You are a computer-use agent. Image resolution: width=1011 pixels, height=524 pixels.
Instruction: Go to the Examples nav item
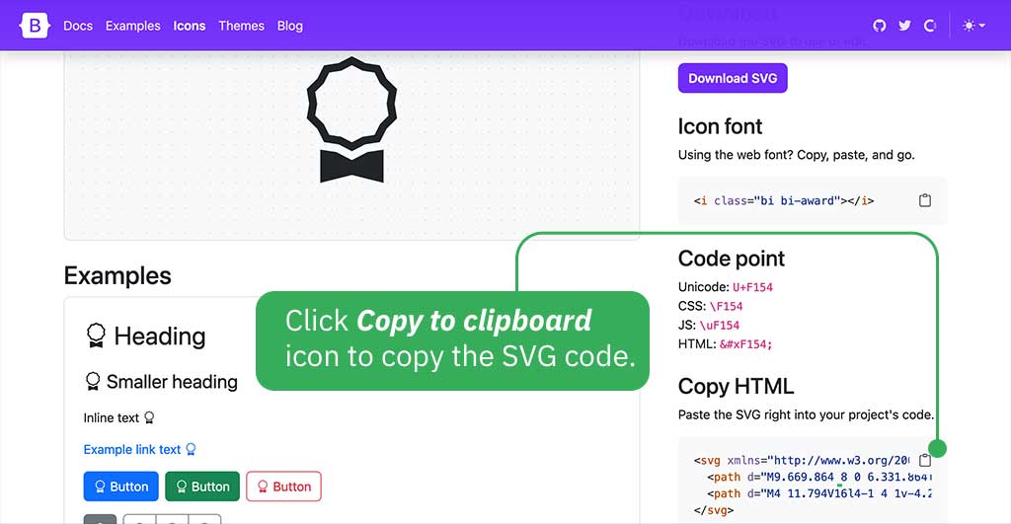pyautogui.click(x=132, y=26)
